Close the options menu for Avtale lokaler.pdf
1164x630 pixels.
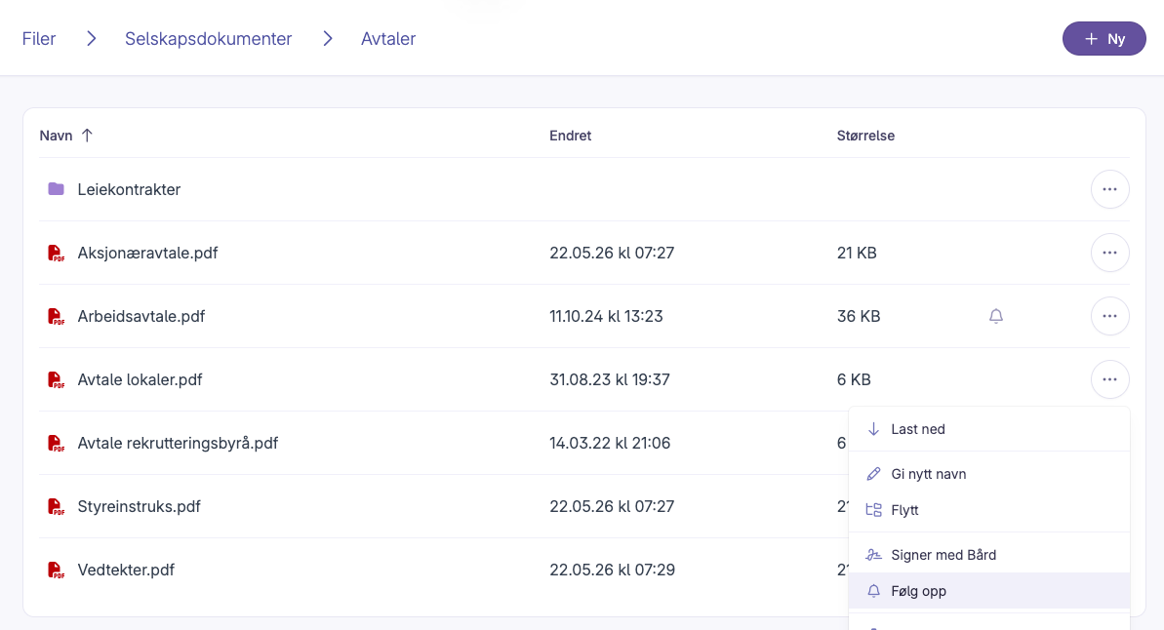tap(1109, 379)
